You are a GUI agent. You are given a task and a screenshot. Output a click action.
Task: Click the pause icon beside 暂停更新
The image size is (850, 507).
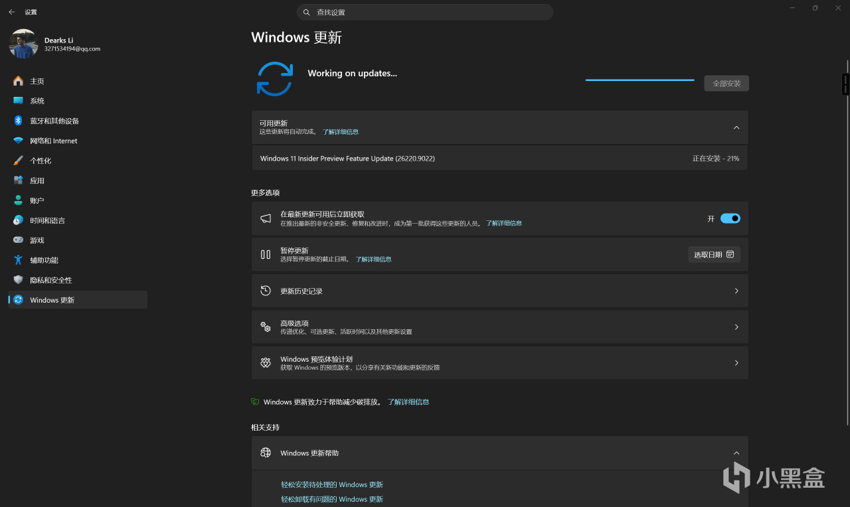click(x=266, y=254)
